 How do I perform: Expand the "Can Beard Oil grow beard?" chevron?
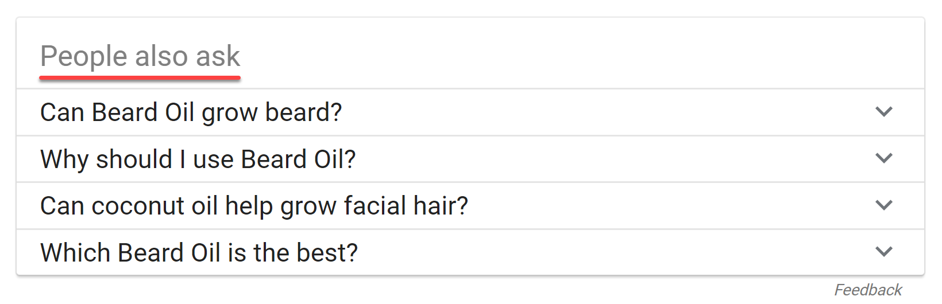pos(883,112)
